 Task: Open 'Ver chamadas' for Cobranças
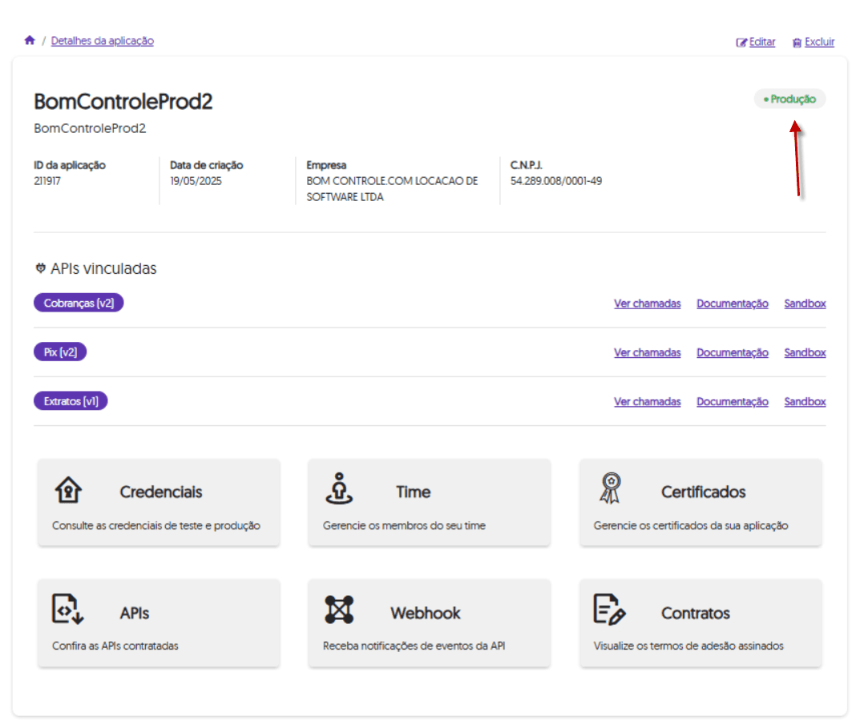pos(648,304)
